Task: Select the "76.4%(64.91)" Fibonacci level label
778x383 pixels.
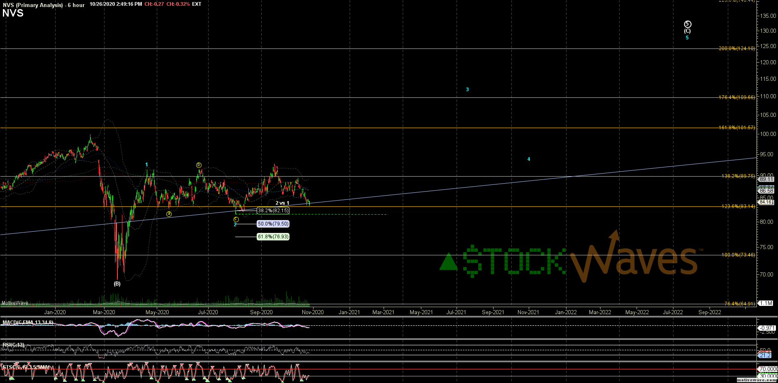Action: click(x=740, y=304)
